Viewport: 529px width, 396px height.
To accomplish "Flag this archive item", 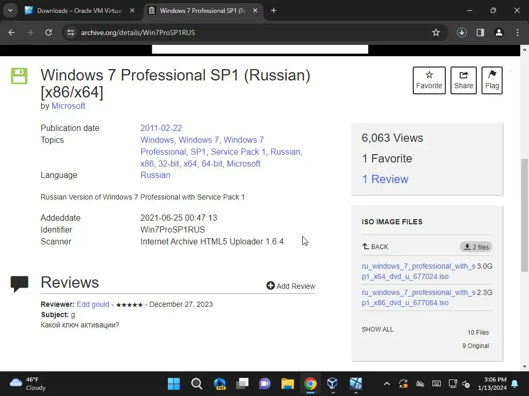I will (492, 80).
